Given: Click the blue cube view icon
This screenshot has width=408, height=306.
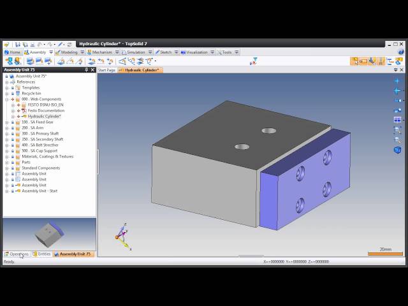Looking at the screenshot, I should point(397,150).
